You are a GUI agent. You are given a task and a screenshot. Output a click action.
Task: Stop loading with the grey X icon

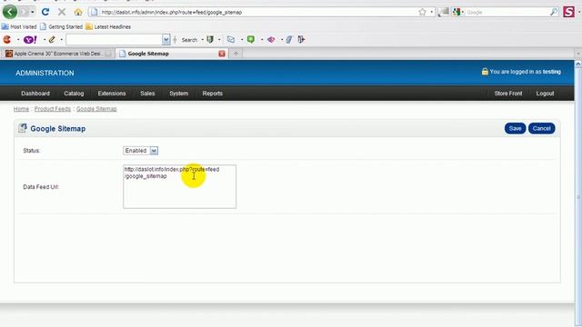[62, 12]
